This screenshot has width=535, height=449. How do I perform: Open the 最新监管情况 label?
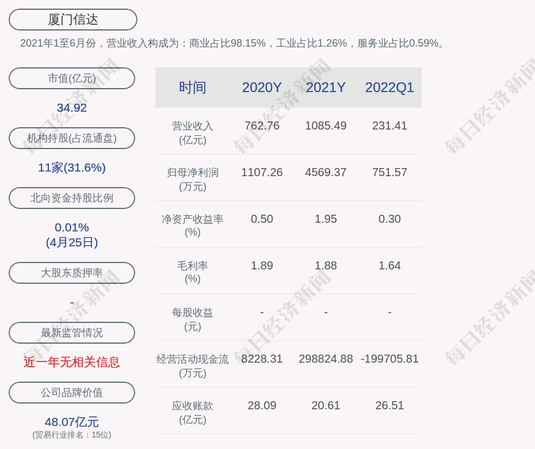pyautogui.click(x=72, y=333)
